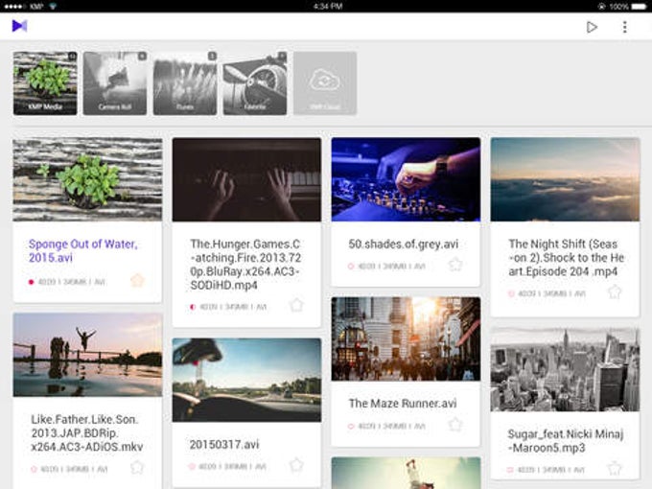Open the KMP Media folder tile
The height and width of the screenshot is (489, 652).
[45, 83]
